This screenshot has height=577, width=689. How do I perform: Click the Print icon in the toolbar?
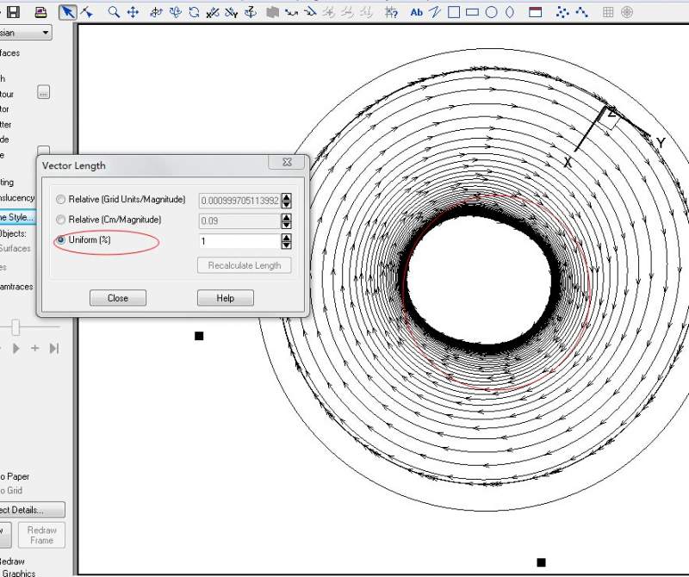[x=40, y=12]
